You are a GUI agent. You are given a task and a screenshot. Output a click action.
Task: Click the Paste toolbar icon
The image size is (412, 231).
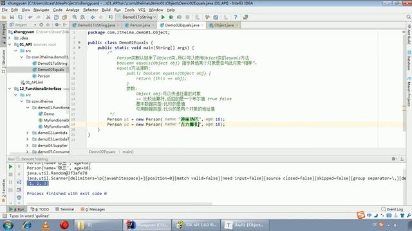(64, 17)
